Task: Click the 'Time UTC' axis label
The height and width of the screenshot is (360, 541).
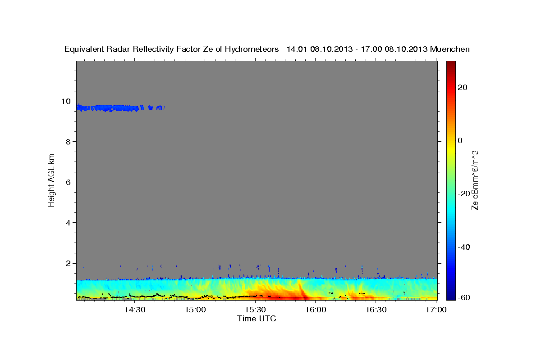Action: pos(257,319)
